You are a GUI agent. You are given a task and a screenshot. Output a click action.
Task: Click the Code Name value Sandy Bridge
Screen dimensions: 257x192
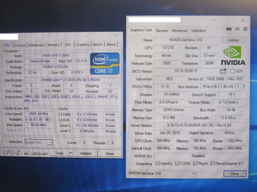[40, 61]
